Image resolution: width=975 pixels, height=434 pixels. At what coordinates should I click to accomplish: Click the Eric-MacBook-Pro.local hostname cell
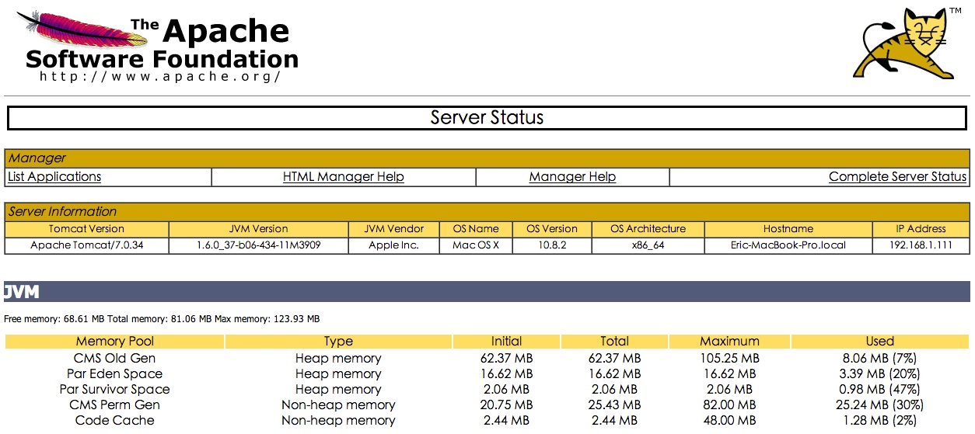coord(788,245)
